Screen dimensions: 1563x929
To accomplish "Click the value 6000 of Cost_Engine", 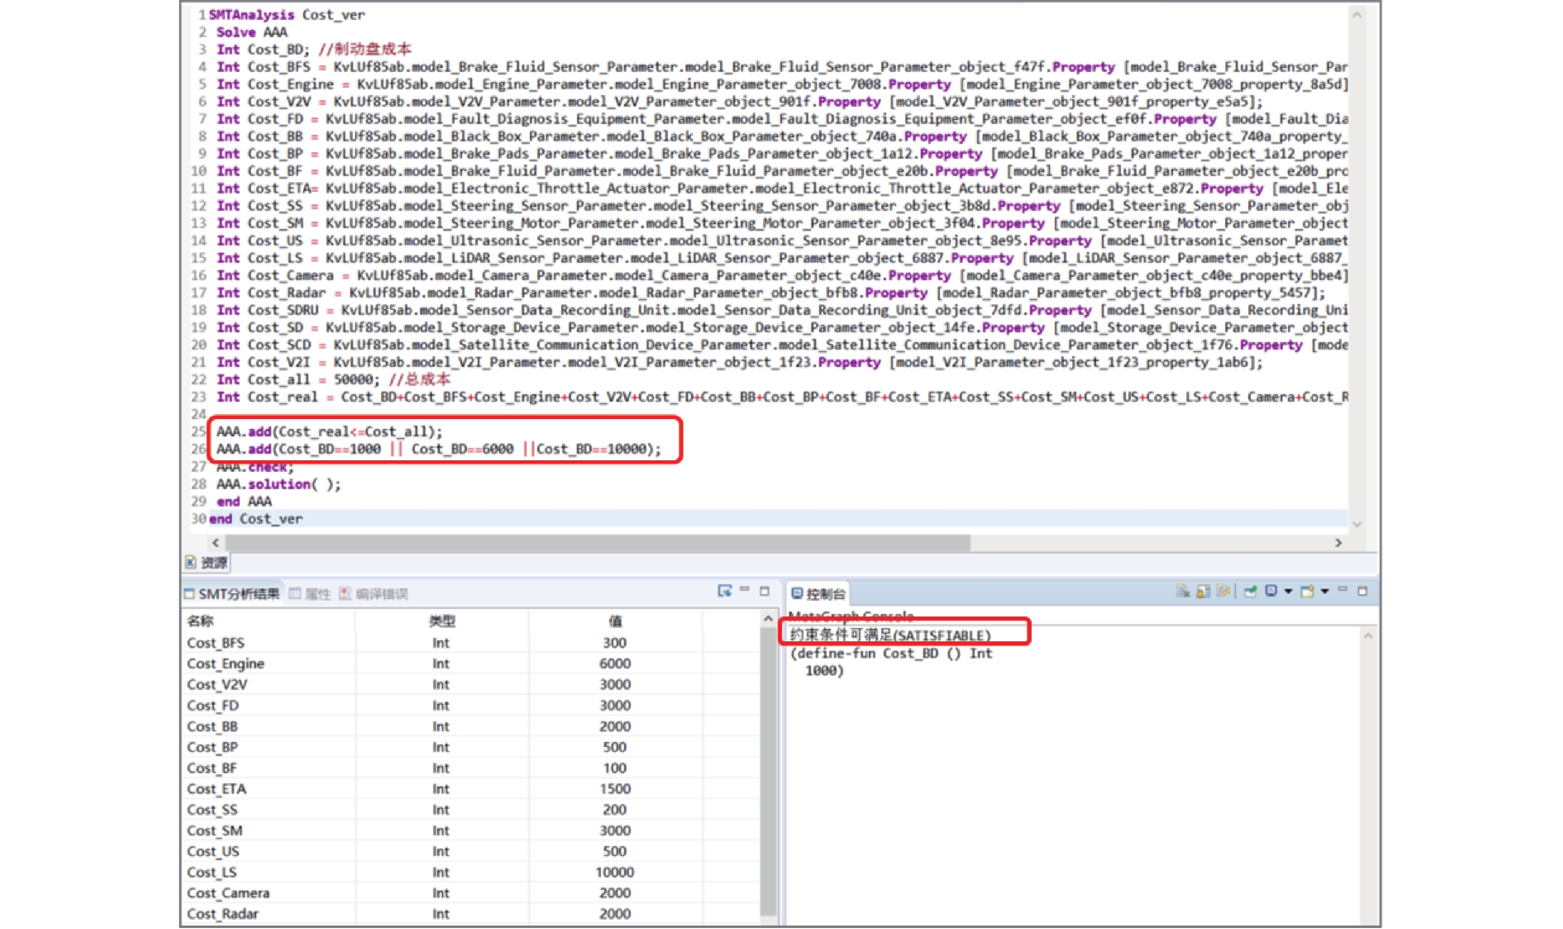I will pyautogui.click(x=615, y=664).
